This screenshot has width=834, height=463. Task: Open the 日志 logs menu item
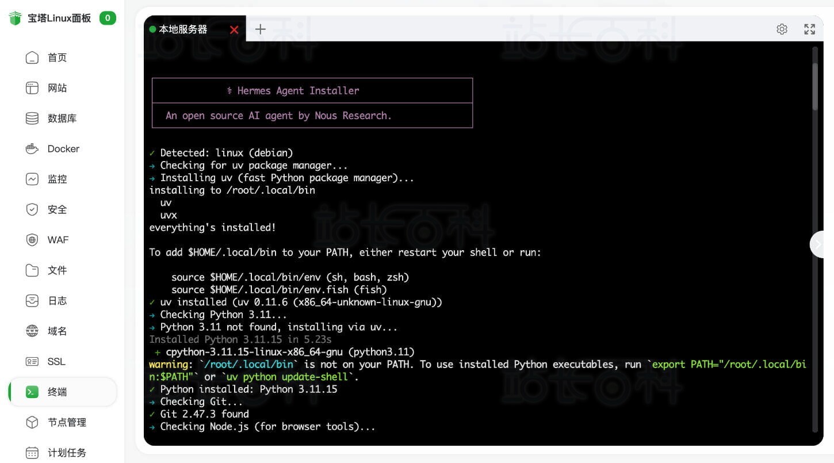point(57,301)
